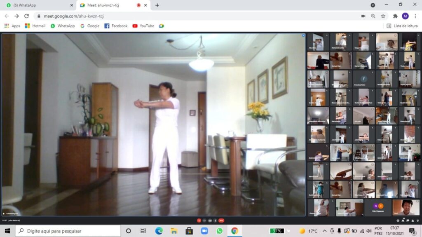Toggle the camera button in Meet controls
Screen dimensions: 422x237
coord(204,221)
